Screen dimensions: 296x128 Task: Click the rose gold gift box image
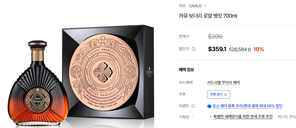pyautogui.click(x=108, y=72)
